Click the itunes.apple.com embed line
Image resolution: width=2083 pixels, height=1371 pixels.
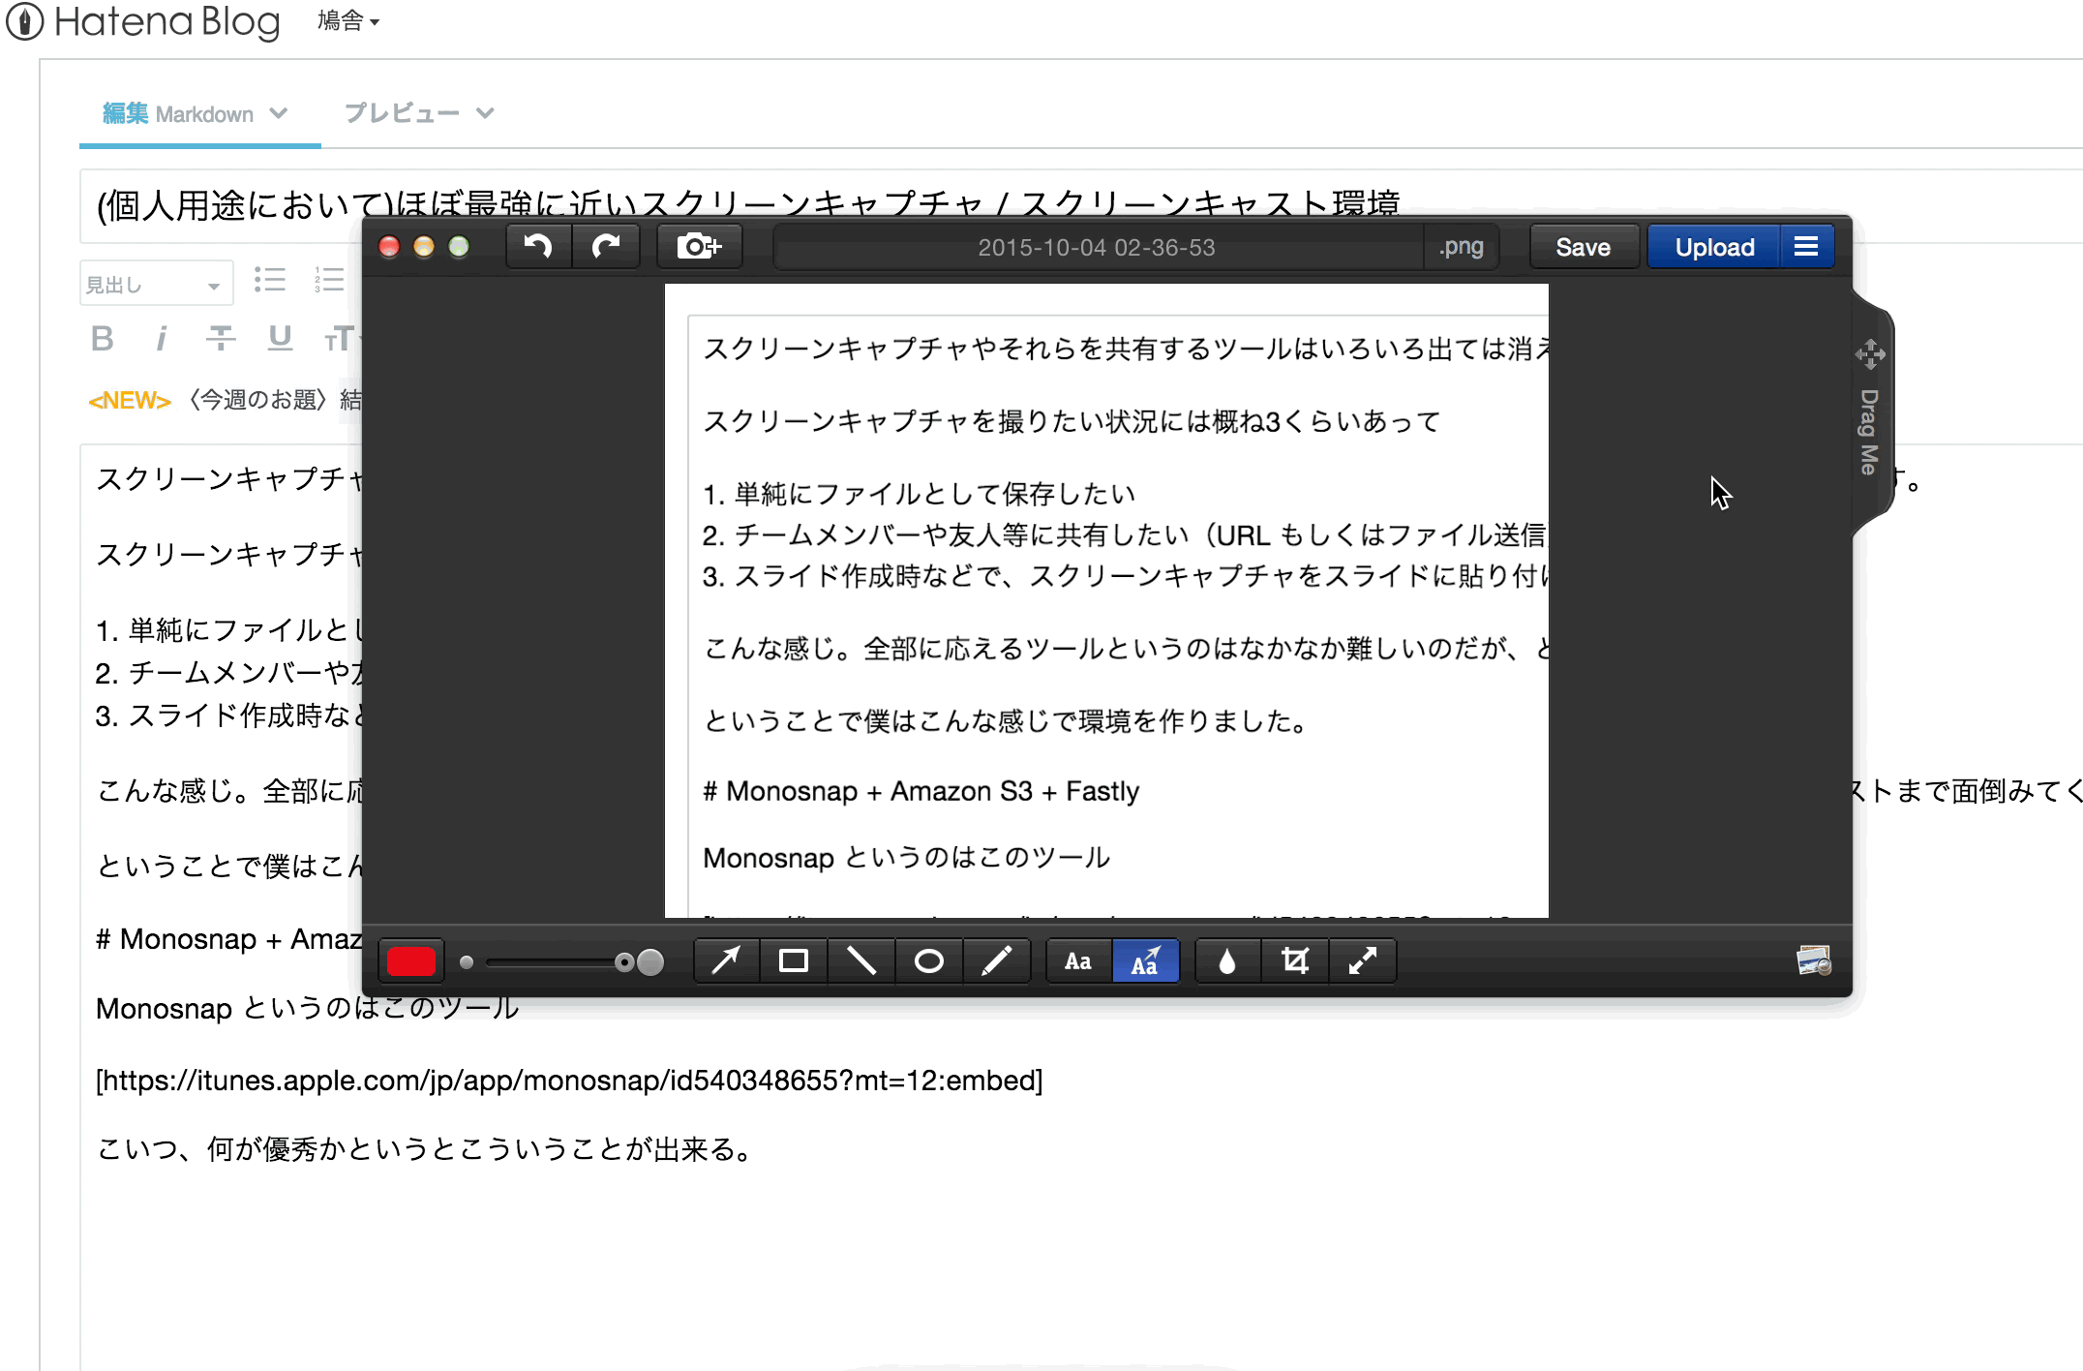569,1081
